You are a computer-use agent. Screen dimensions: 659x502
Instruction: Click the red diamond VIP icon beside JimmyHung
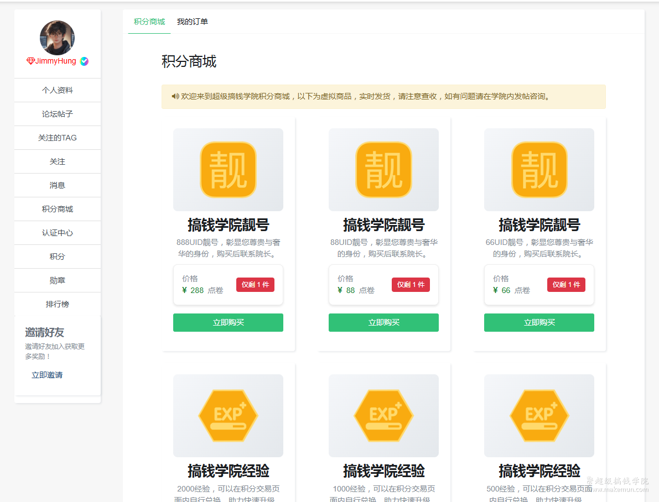pos(30,61)
